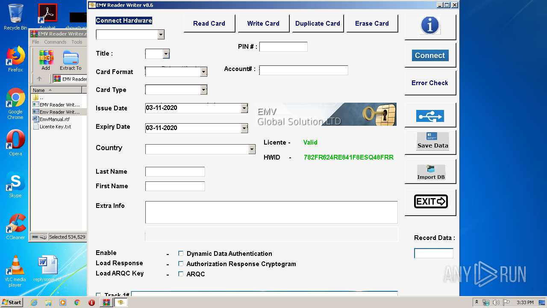This screenshot has width=547, height=308.
Task: Click the PIN # input field
Action: pyautogui.click(x=283, y=47)
